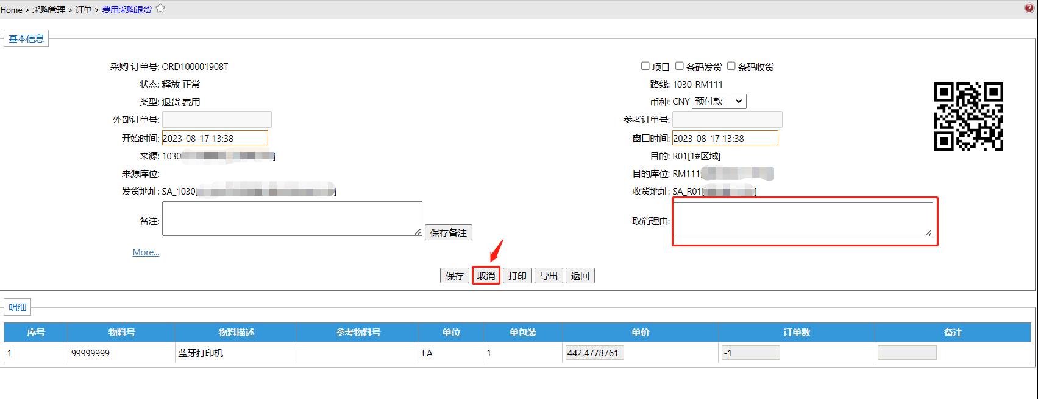Click status text 释放 正常
Viewport: 1038px width, 399px height.
[181, 85]
